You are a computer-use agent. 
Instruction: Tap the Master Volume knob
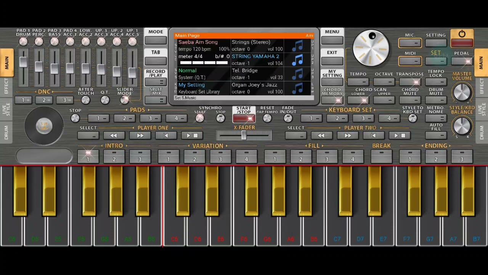462,92
